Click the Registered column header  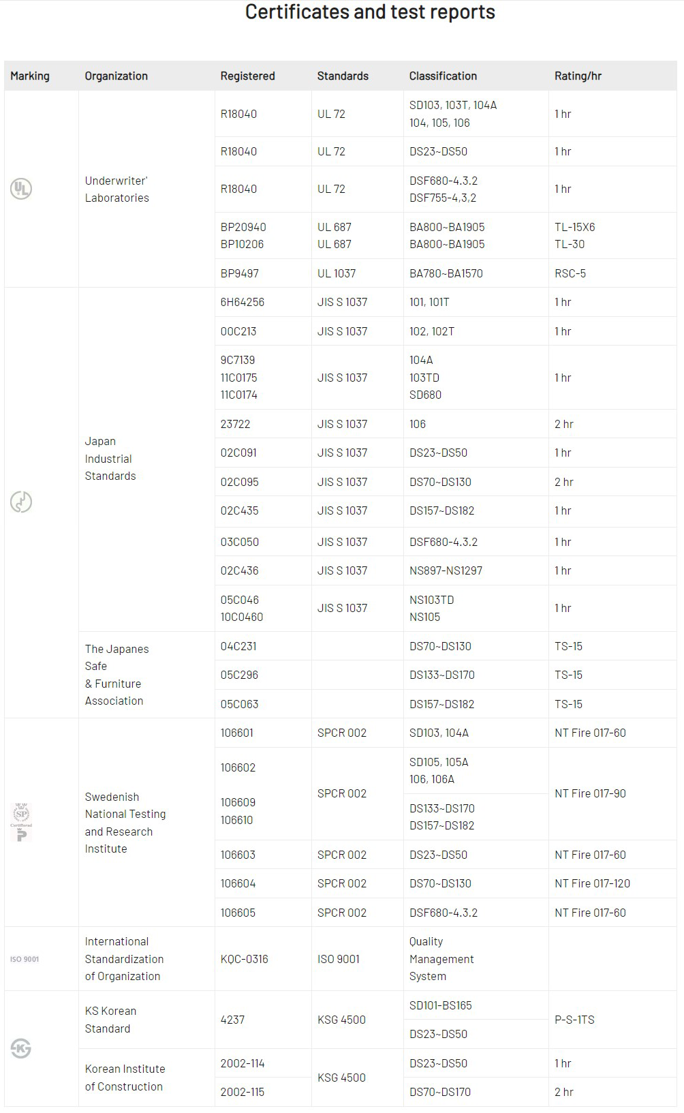pyautogui.click(x=247, y=76)
